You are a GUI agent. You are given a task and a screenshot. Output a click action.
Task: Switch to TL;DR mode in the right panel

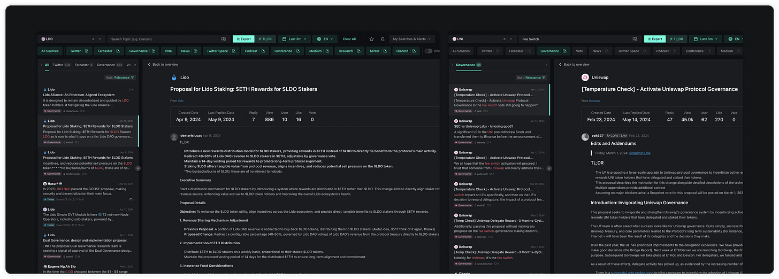676,39
